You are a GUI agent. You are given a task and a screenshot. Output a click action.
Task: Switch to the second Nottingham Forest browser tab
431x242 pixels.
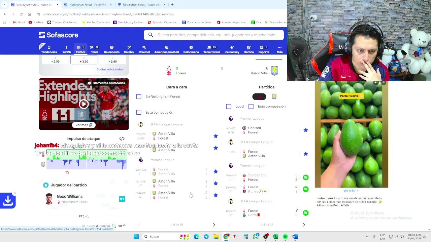click(88, 5)
